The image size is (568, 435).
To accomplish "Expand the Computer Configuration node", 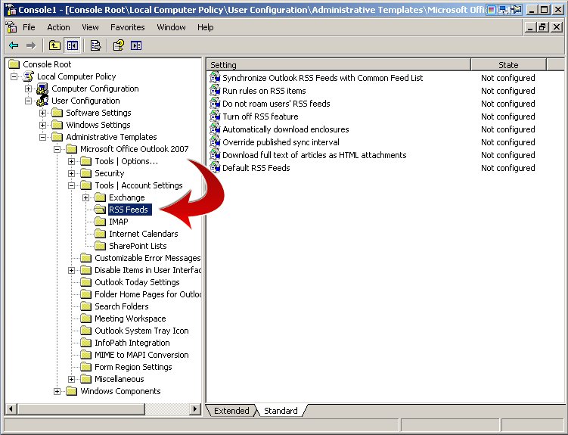I will 28,89.
